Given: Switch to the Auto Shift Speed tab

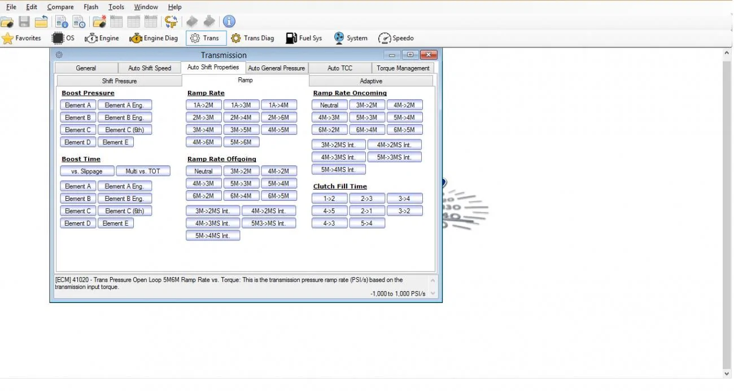Looking at the screenshot, I should point(150,68).
